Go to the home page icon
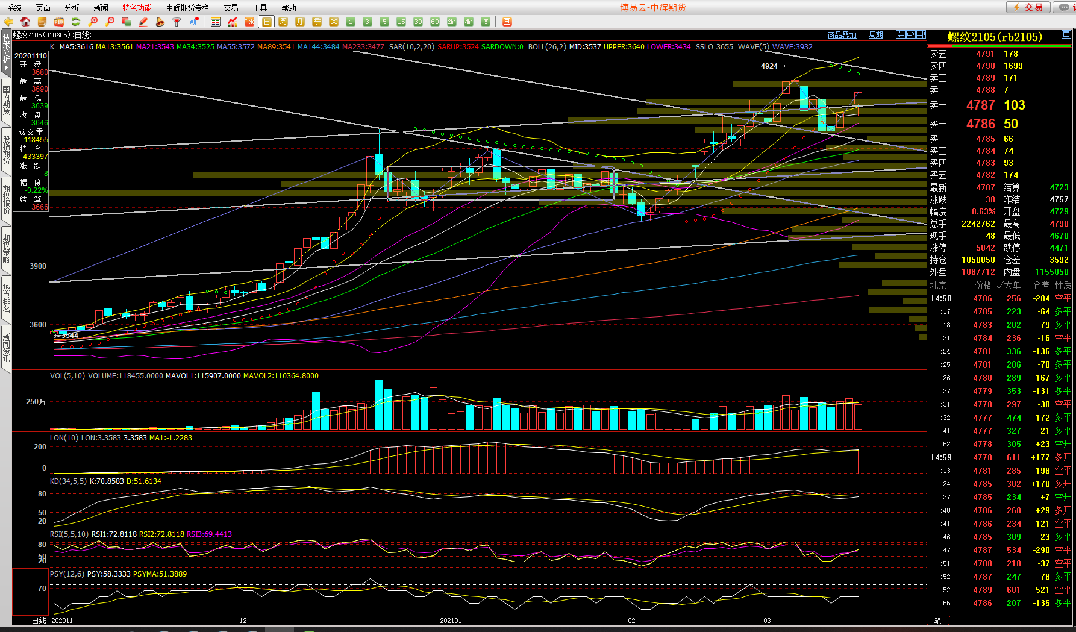This screenshot has width=1076, height=632. 25,22
